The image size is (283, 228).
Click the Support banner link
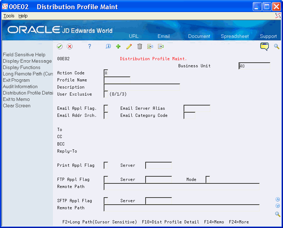point(268,36)
